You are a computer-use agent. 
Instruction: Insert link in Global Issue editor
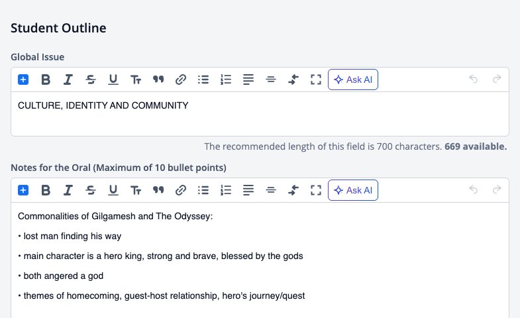click(x=181, y=79)
